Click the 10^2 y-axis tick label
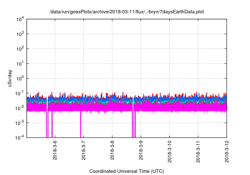Screen dimensions: 250x175 point(20,49)
